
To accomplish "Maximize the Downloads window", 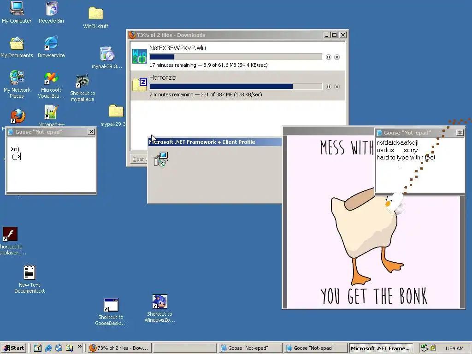I will pyautogui.click(x=335, y=35).
